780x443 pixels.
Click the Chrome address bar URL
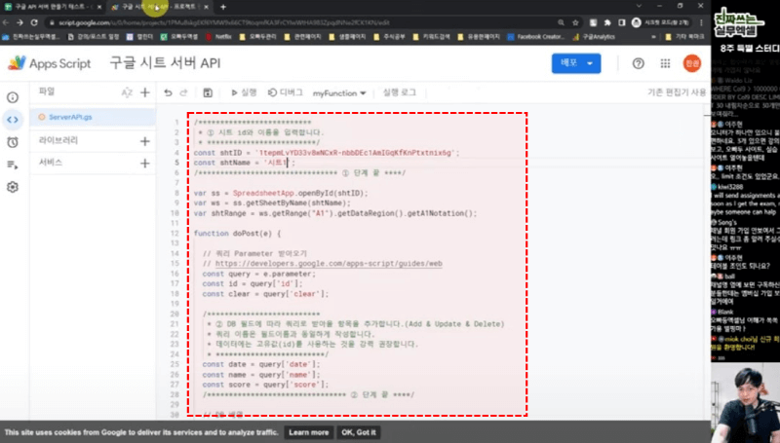coord(224,22)
